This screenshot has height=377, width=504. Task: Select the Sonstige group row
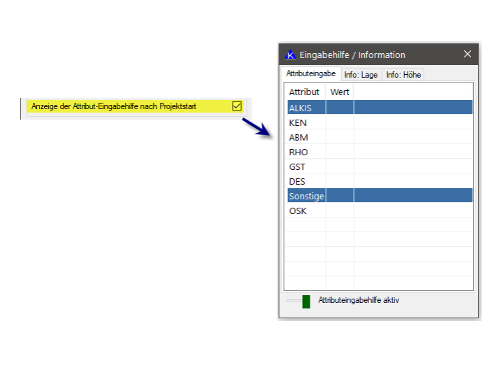[305, 196]
